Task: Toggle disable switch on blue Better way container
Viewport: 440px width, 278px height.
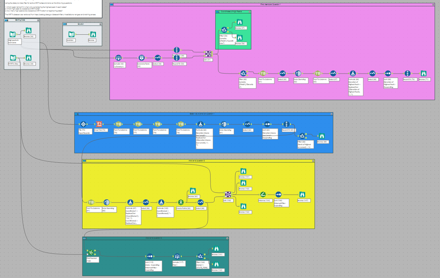Action: pyautogui.click(x=77, y=114)
